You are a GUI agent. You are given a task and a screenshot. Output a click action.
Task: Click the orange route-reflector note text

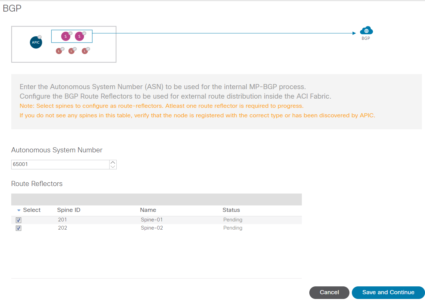(x=162, y=106)
